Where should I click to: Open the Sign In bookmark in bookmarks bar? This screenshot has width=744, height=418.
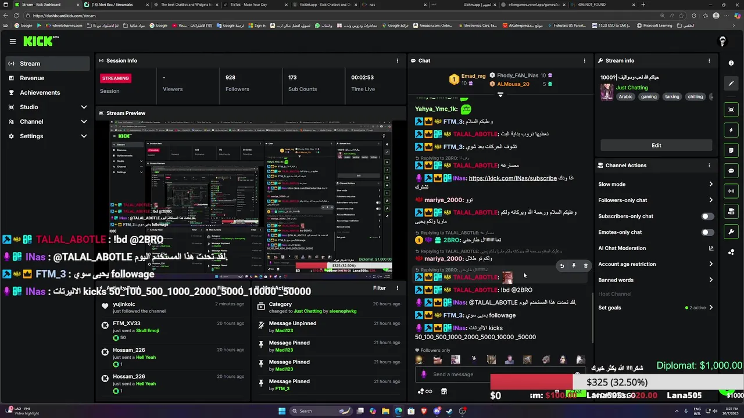(256, 26)
